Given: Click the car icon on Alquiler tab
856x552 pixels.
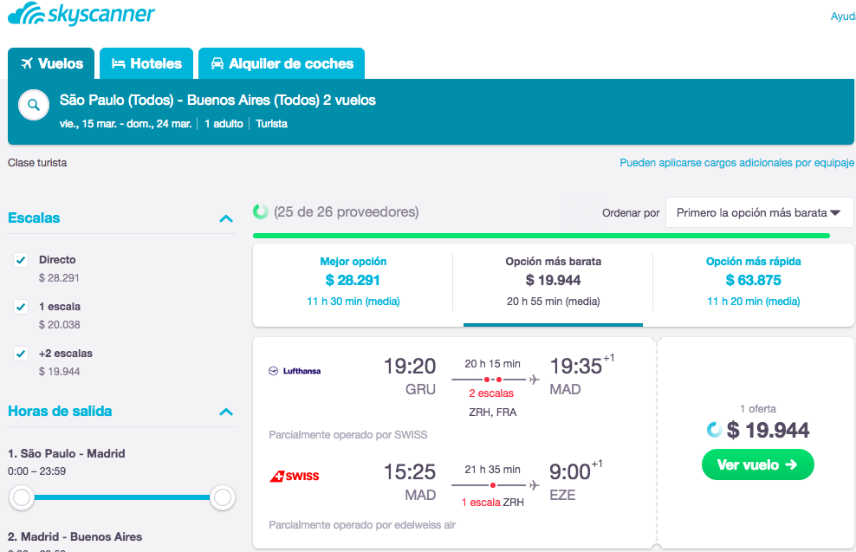Looking at the screenshot, I should pos(217,64).
